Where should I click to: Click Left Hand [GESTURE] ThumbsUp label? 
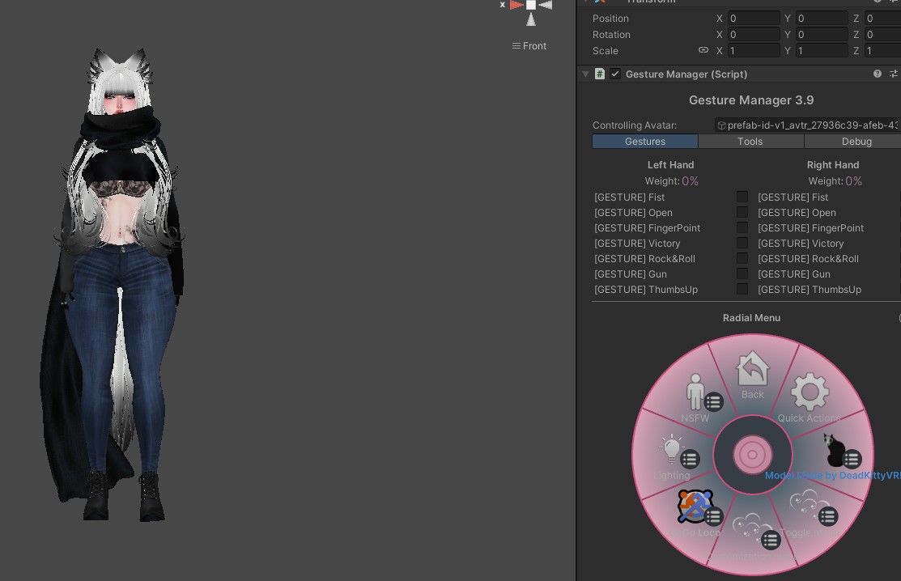[646, 290]
